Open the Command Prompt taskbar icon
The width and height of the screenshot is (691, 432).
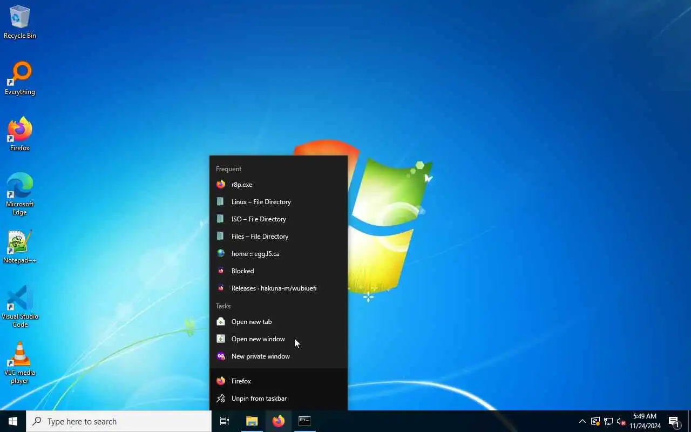click(304, 421)
